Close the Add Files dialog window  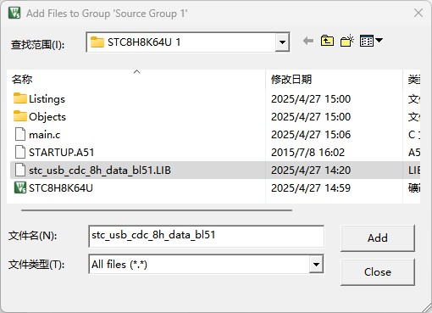tap(418, 13)
